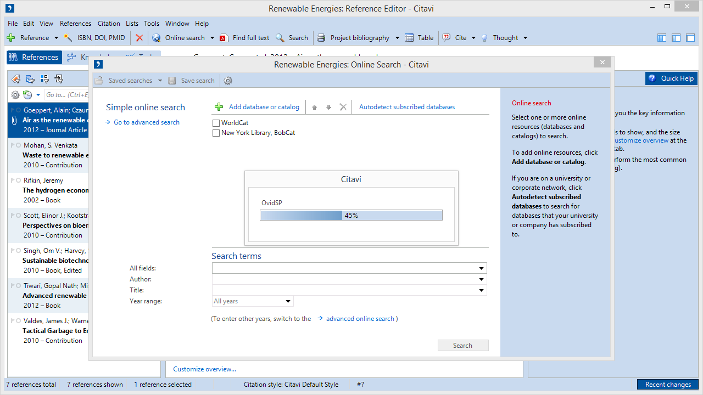
Task: Click the remove database X icon
Action: (343, 107)
